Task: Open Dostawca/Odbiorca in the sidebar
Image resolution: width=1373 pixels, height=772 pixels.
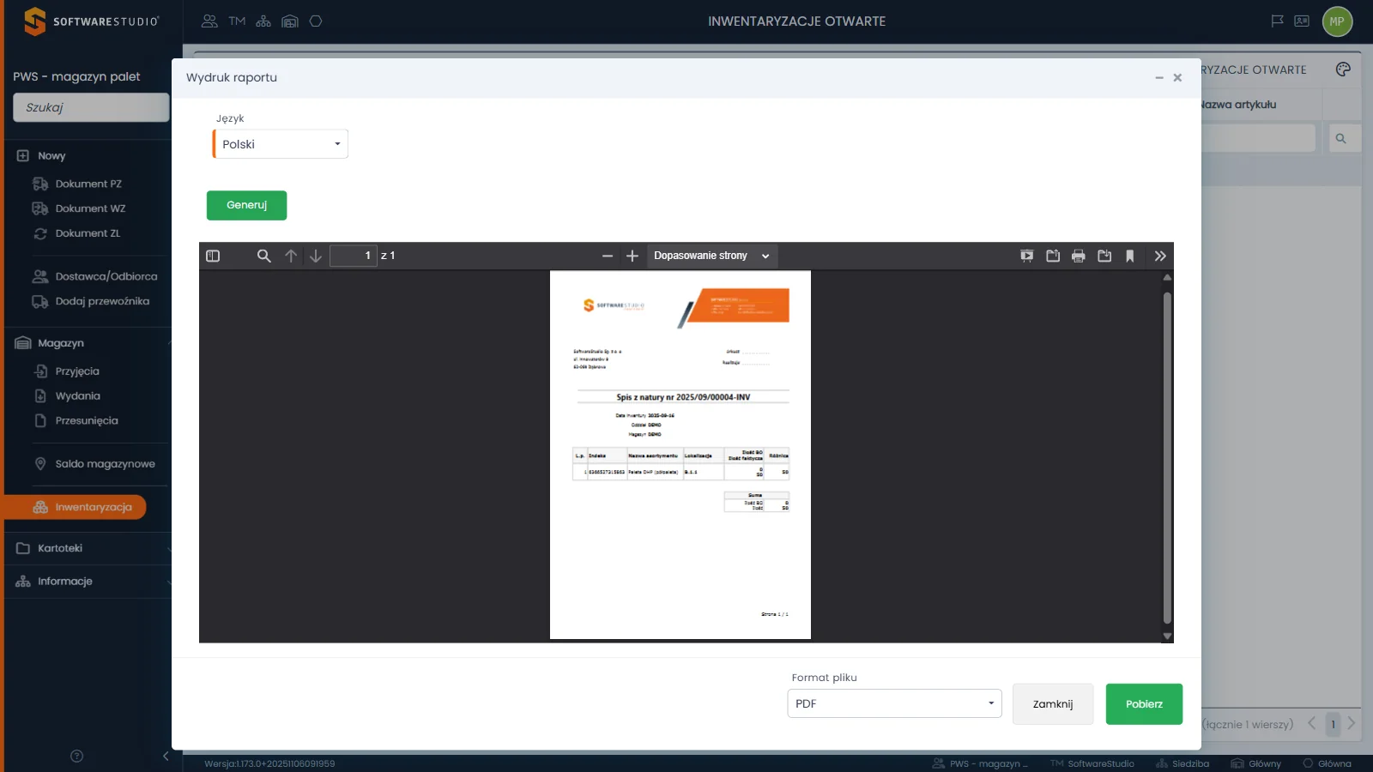Action: point(94,276)
